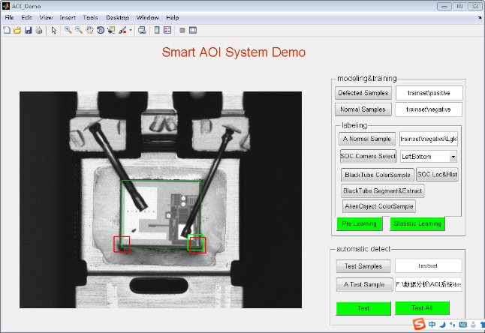The image size is (485, 333).
Task: Click the Save Figure disk icon
Action: click(28, 30)
